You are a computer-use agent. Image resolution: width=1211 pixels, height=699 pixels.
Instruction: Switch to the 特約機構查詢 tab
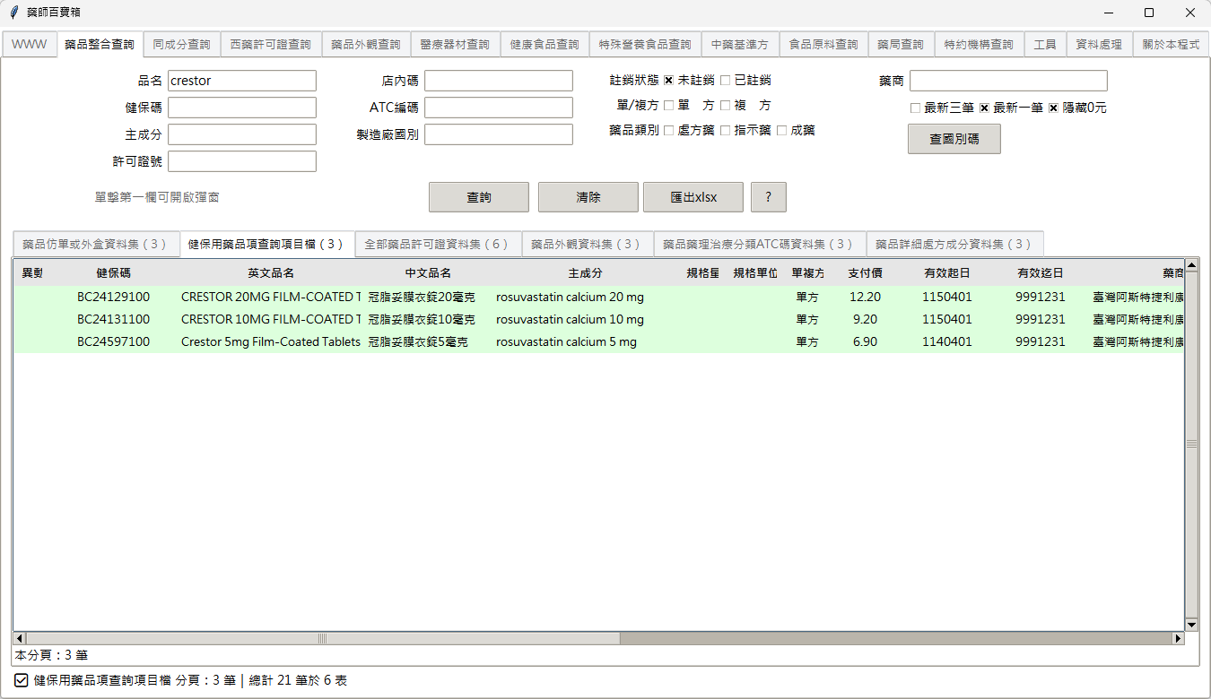pos(979,44)
